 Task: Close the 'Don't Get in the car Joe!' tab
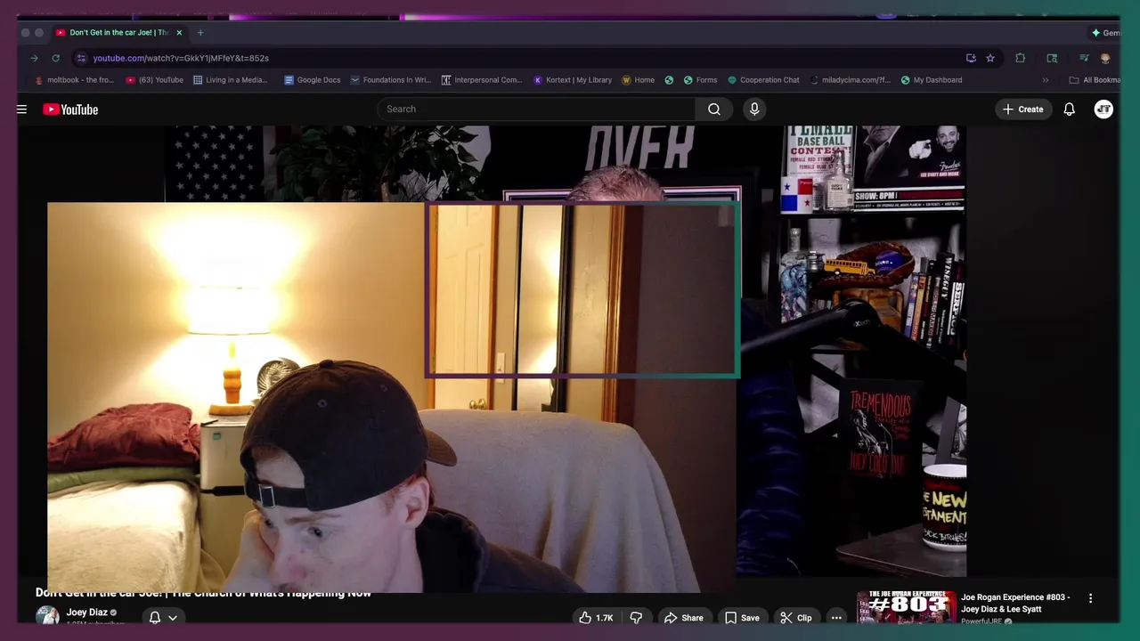(179, 32)
